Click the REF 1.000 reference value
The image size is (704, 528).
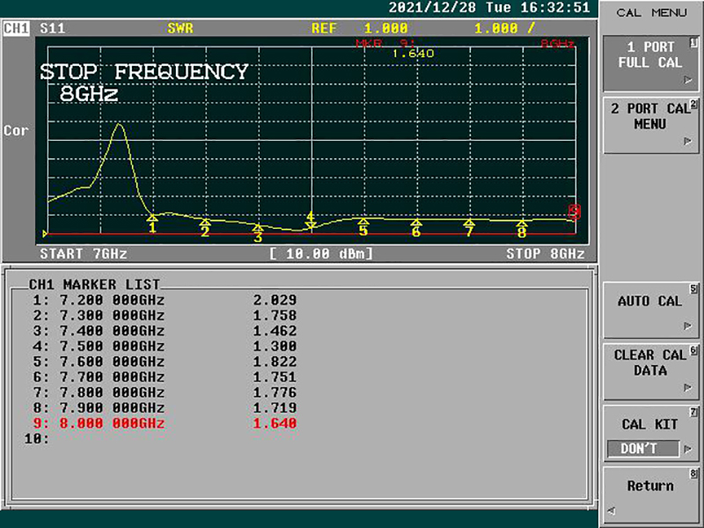point(360,29)
